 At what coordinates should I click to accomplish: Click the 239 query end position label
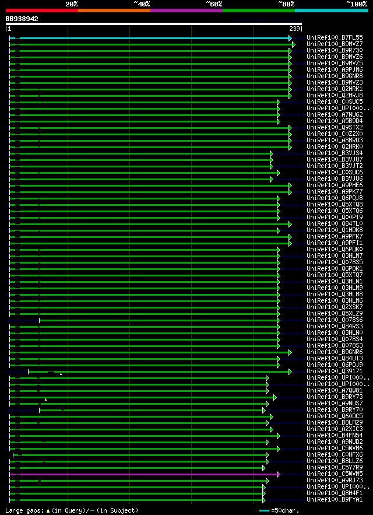(294, 29)
